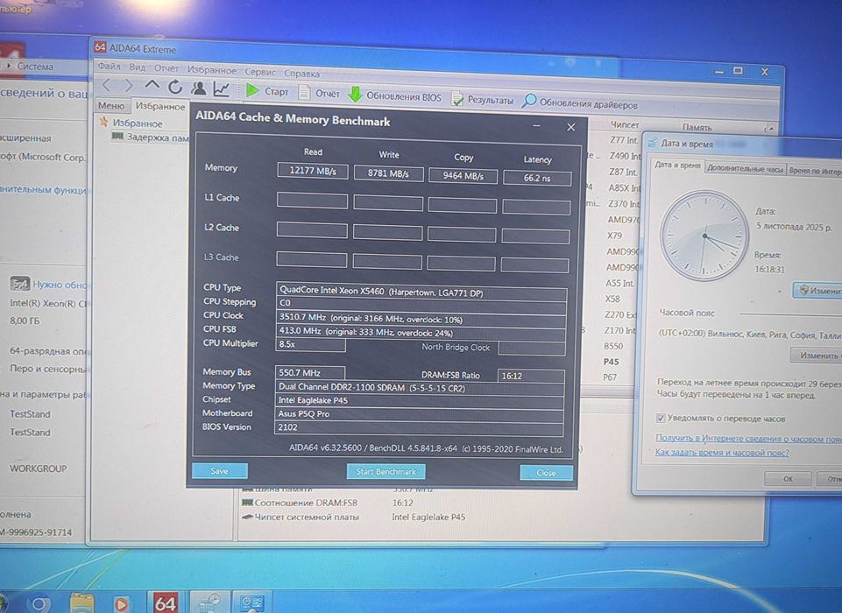Select the B550 row in the list
The height and width of the screenshot is (613, 842).
613,346
